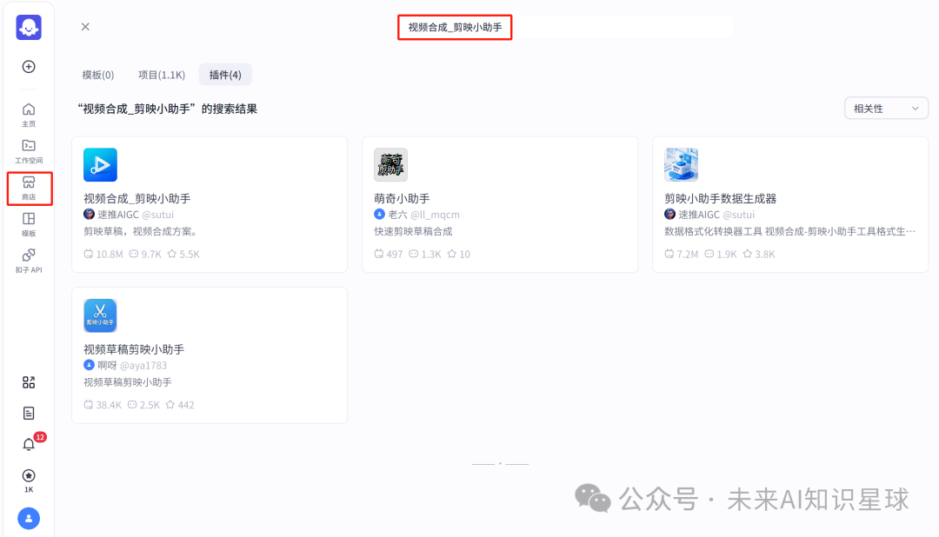Click description 剪映草稿，视频合成方案。

point(142,231)
